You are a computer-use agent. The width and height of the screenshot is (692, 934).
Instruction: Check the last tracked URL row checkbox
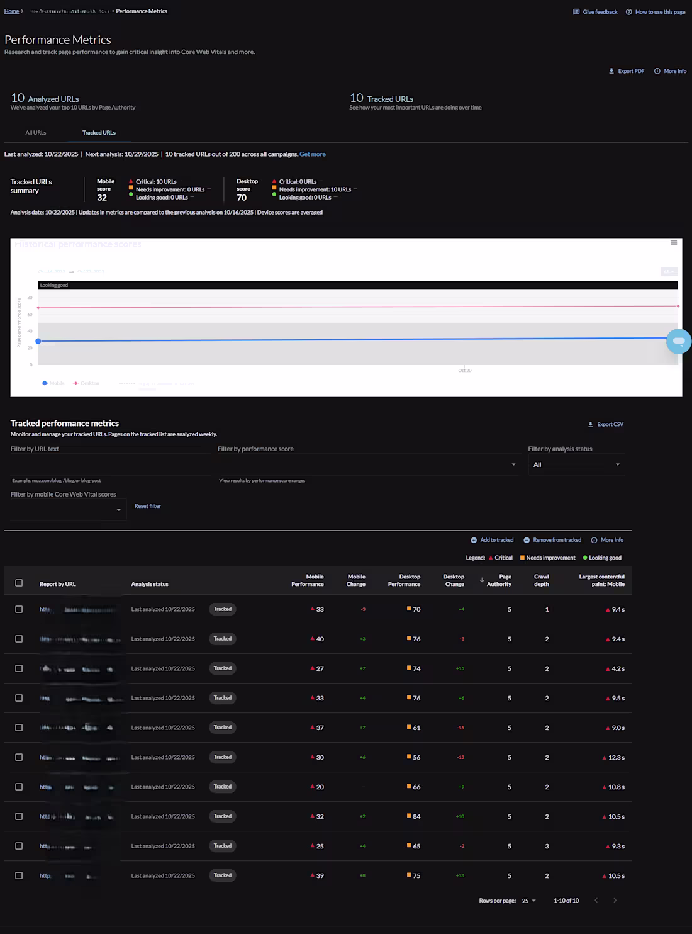19,875
